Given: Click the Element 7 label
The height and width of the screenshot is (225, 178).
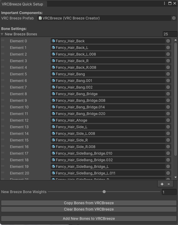Looking at the screenshot, I should [x=18, y=87].
